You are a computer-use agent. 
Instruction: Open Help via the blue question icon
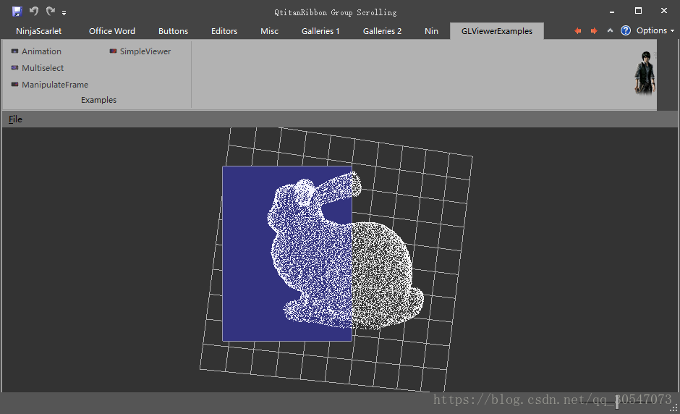point(625,30)
